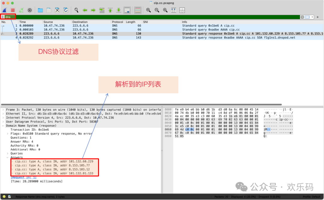This screenshot has width=324, height=200.
Task: Select answer with addr 8.153.105.77
Action: point(52,165)
